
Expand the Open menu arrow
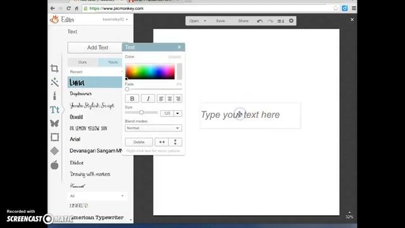(205, 21)
